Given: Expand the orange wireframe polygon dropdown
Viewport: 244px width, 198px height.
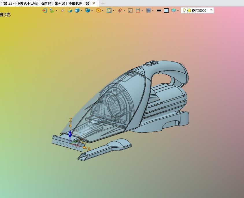Looking at the screenshot, I should click(103, 11).
